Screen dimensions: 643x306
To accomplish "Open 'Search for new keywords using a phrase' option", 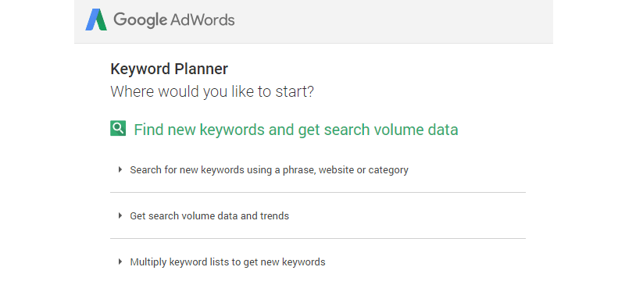I will 269,169.
